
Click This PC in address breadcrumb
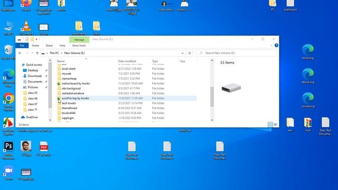tap(54, 53)
